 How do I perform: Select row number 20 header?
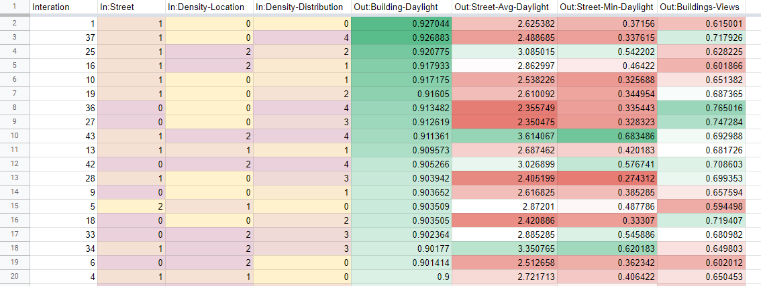point(15,277)
